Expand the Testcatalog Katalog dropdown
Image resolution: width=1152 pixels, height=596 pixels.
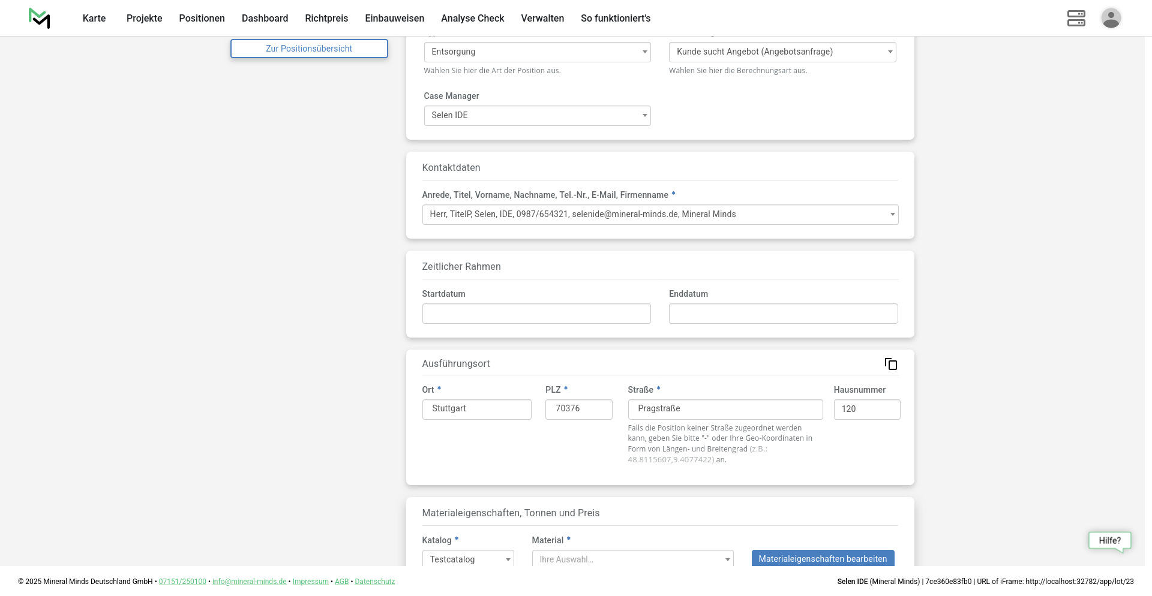[468, 559]
